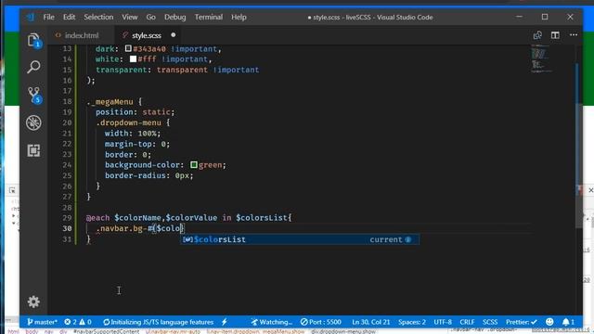Viewport: 594px width, 334px height.
Task: Split the editor to the right
Action: click(x=555, y=35)
